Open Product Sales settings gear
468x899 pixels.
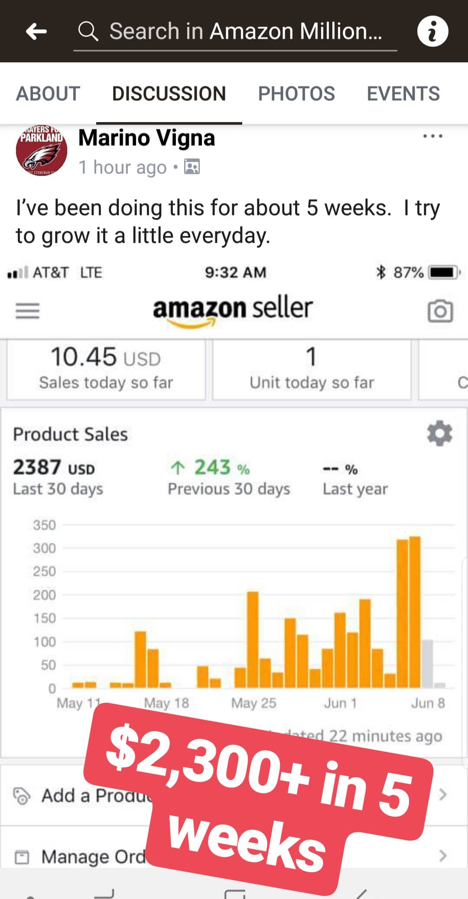[x=439, y=433]
